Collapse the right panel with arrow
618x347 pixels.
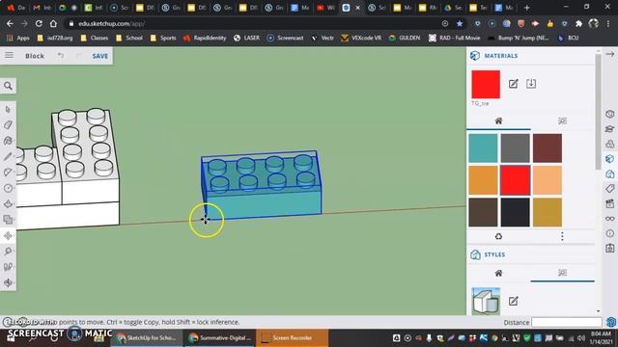[609, 54]
